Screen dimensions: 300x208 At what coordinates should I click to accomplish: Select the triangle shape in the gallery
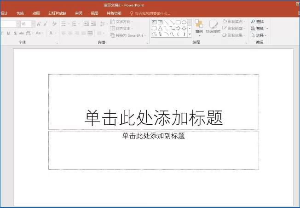160,29
